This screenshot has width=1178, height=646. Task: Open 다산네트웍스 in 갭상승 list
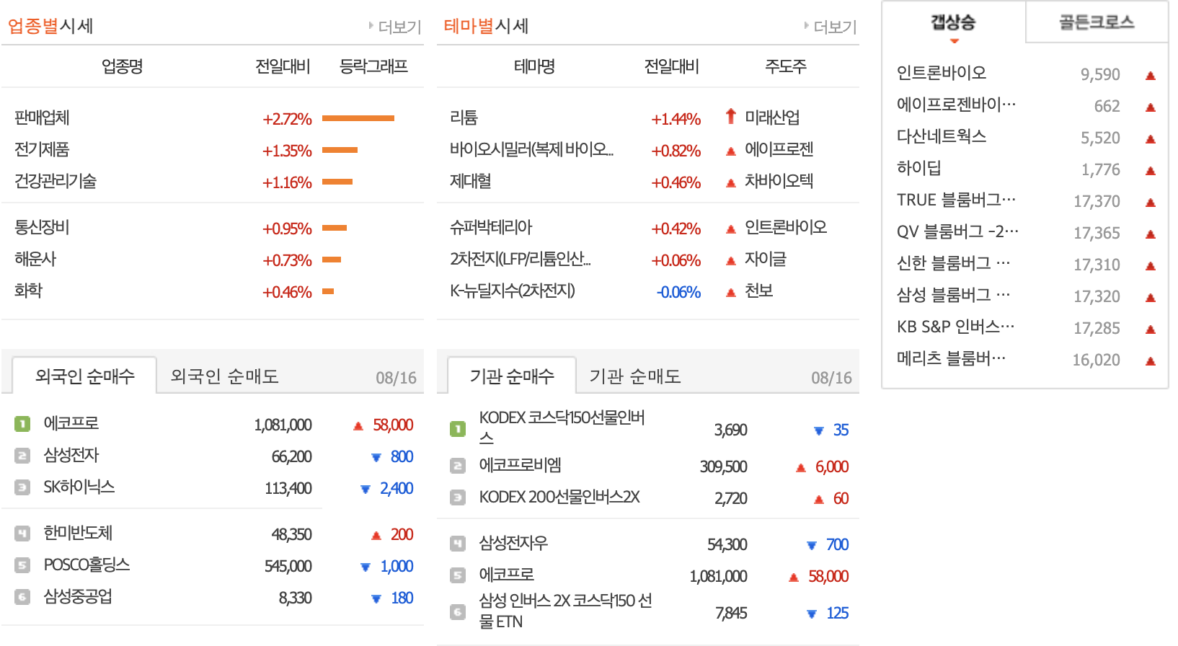(942, 136)
